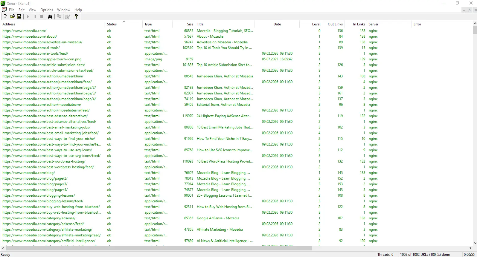Click the 'image/png' type cell
The width and height of the screenshot is (477, 257).
[153, 59]
